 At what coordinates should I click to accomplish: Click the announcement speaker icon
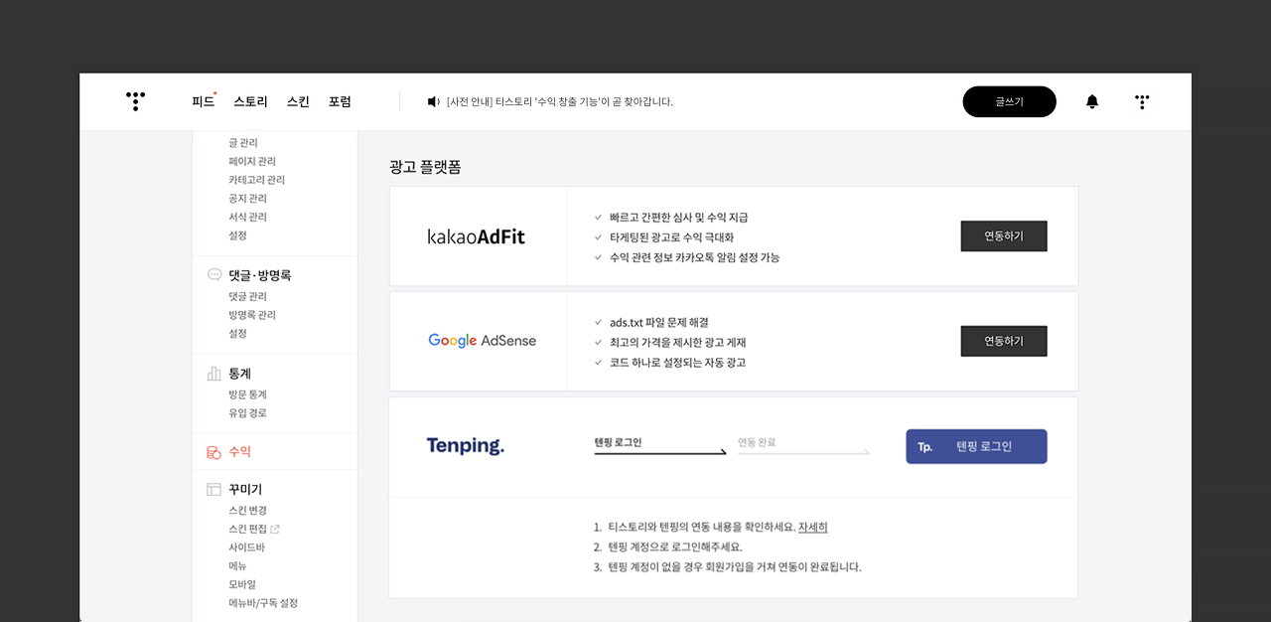(x=433, y=101)
